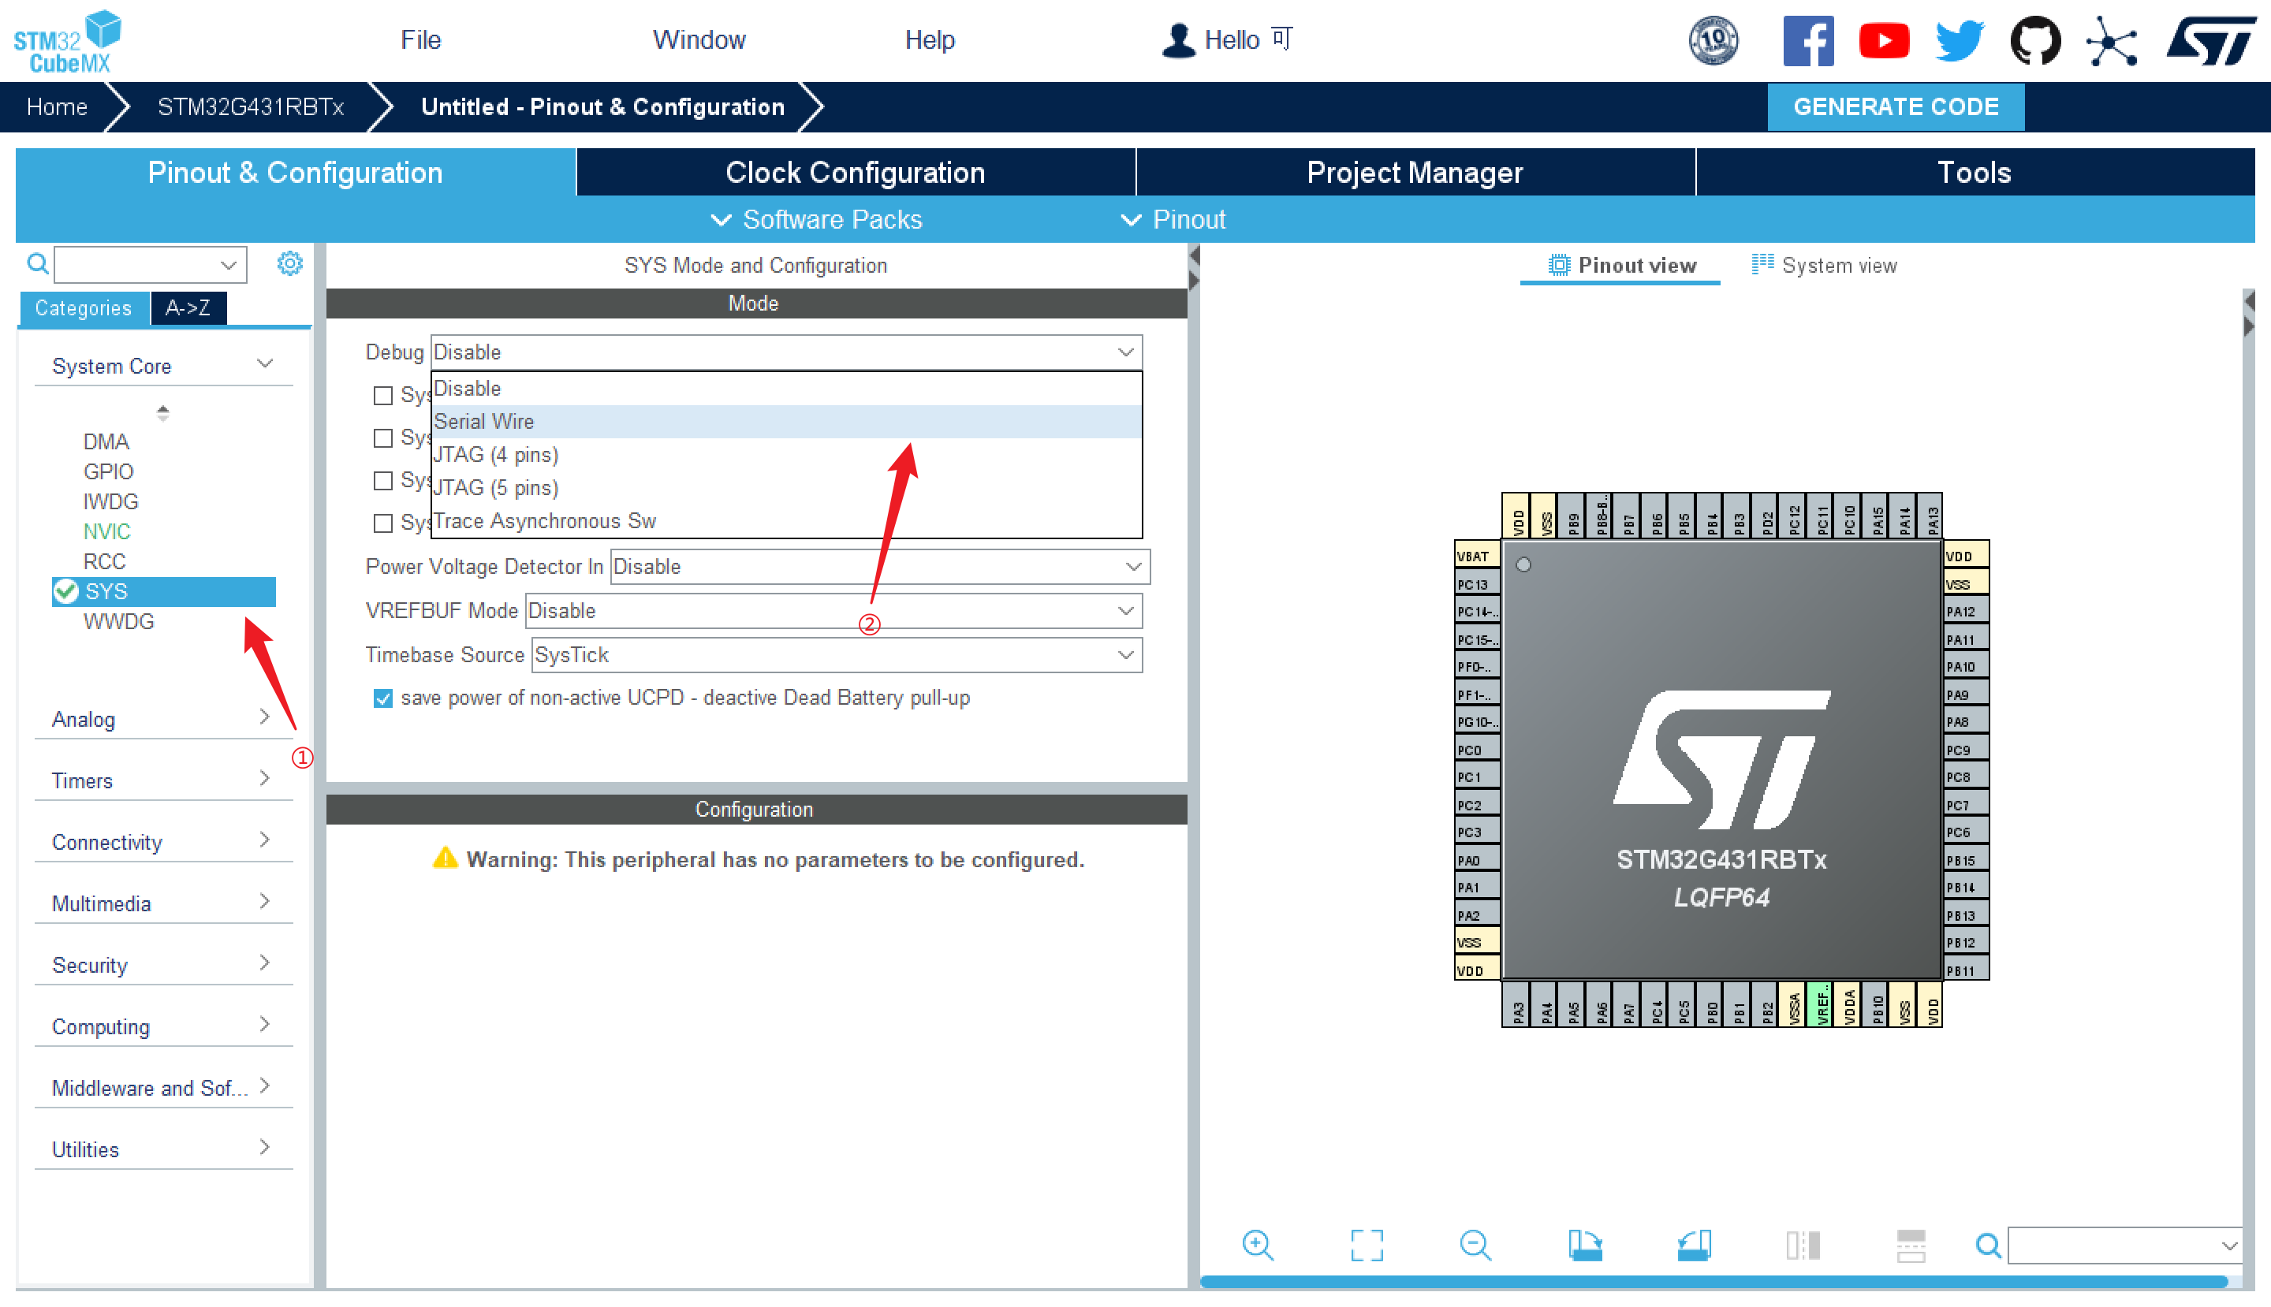Open the Timebase Source SysTick dropdown

click(836, 655)
